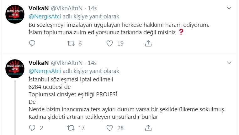This screenshot has height=135, width=239.
Task: Open @NergisAtci mention in the first tweet
Action: coord(45,17)
